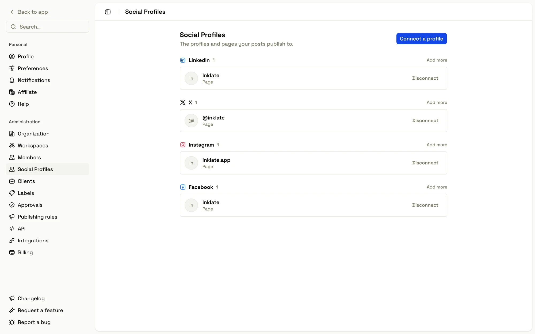
Task: Open the Changelog link
Action: point(47,298)
